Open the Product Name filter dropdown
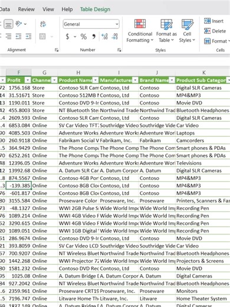 96,80
